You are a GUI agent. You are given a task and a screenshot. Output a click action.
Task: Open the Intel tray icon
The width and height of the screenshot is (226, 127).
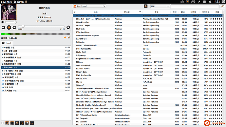click(193, 2)
